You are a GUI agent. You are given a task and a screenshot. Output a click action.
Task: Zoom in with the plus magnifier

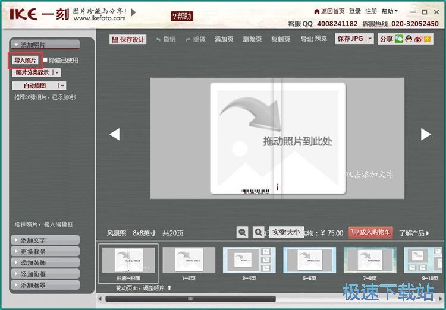click(x=258, y=232)
